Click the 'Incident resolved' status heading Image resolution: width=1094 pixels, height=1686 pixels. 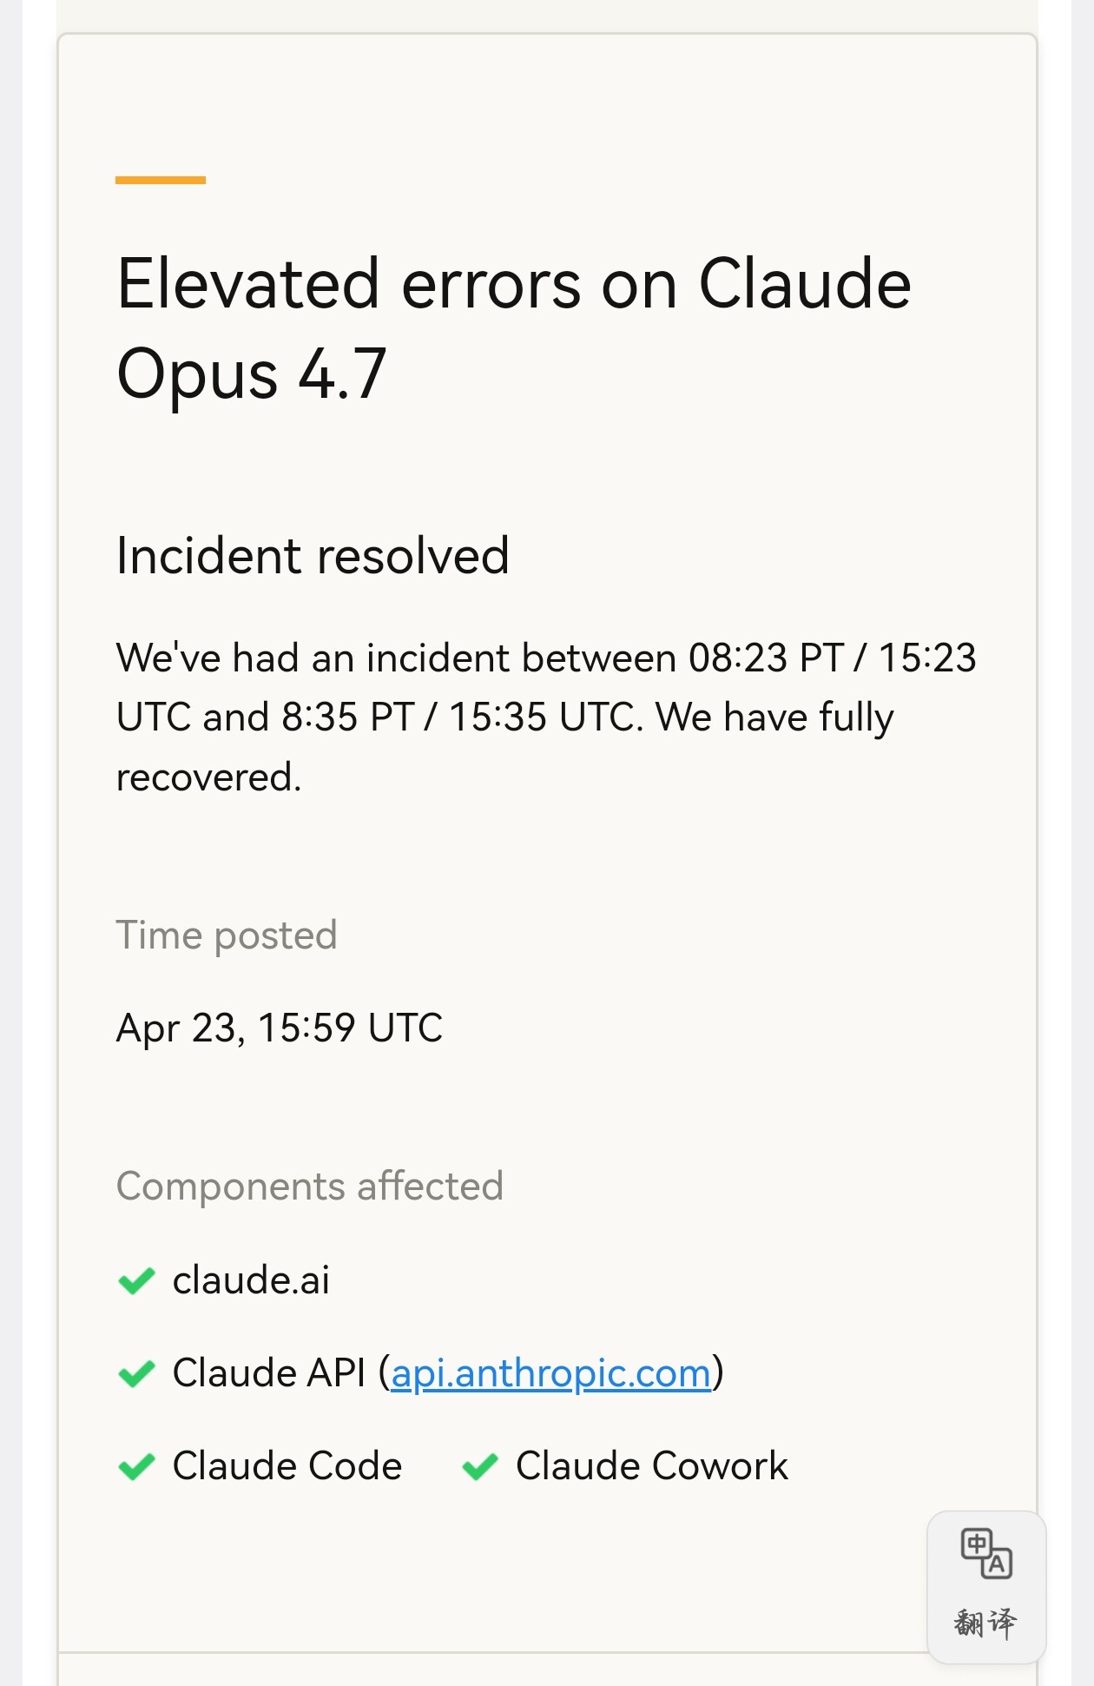pyautogui.click(x=313, y=556)
